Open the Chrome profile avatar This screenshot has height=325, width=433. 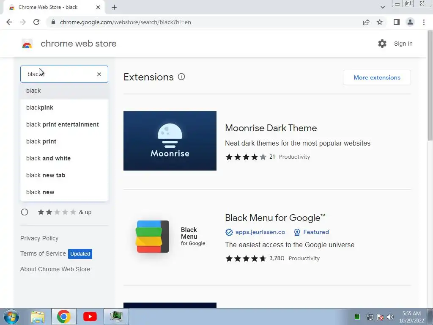410,22
